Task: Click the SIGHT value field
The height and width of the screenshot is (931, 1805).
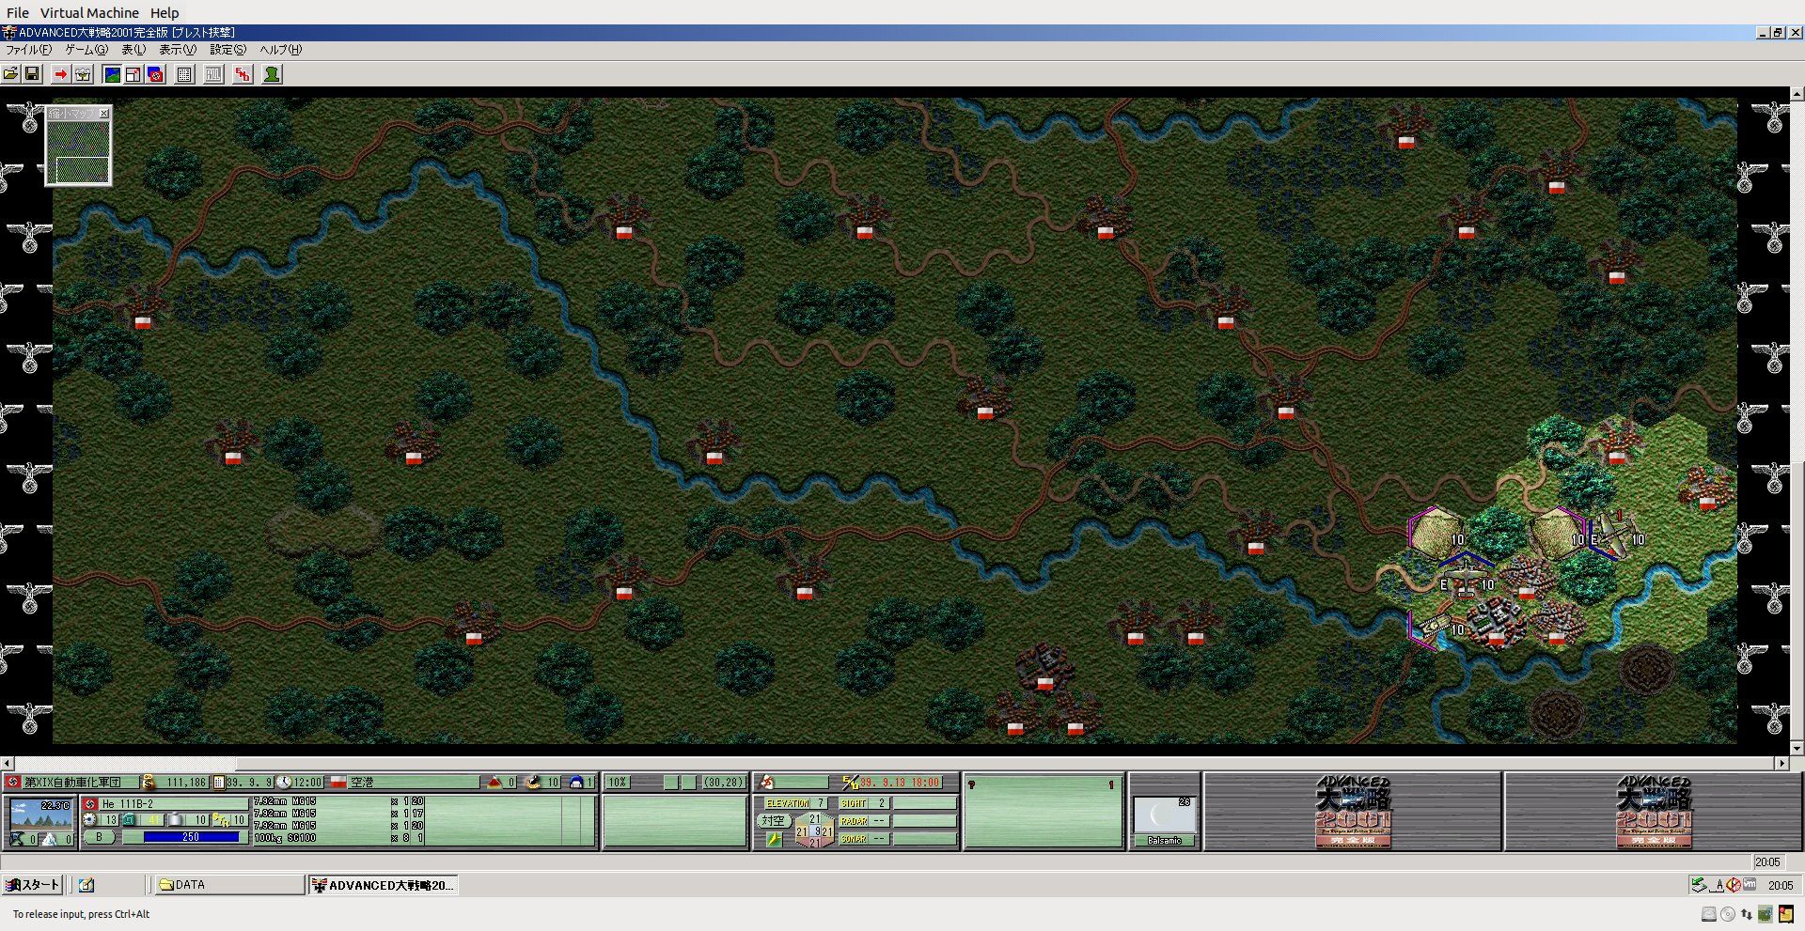Action: click(864, 803)
